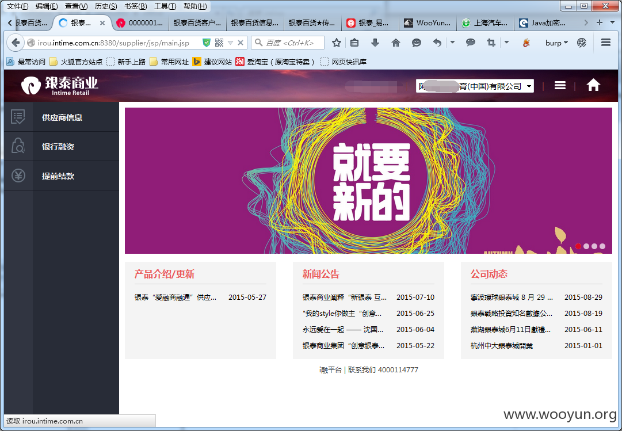Open the address bar history dropdown arrow
Viewport: 622px width, 431px height.
[230, 43]
